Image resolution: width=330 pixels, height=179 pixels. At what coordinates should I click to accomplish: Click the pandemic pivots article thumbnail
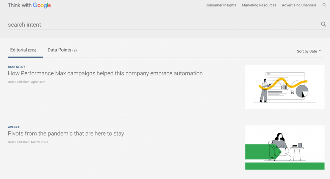[x=285, y=147]
